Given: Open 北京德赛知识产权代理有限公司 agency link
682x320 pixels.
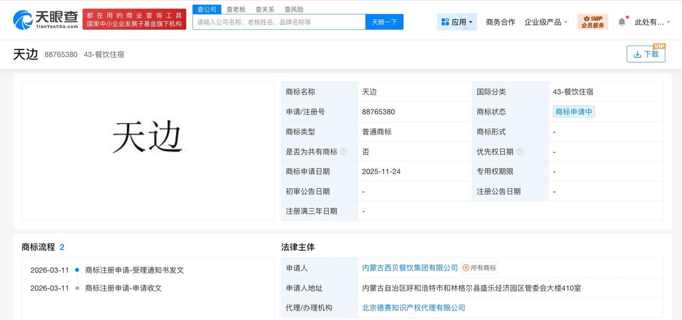Looking at the screenshot, I should [413, 307].
